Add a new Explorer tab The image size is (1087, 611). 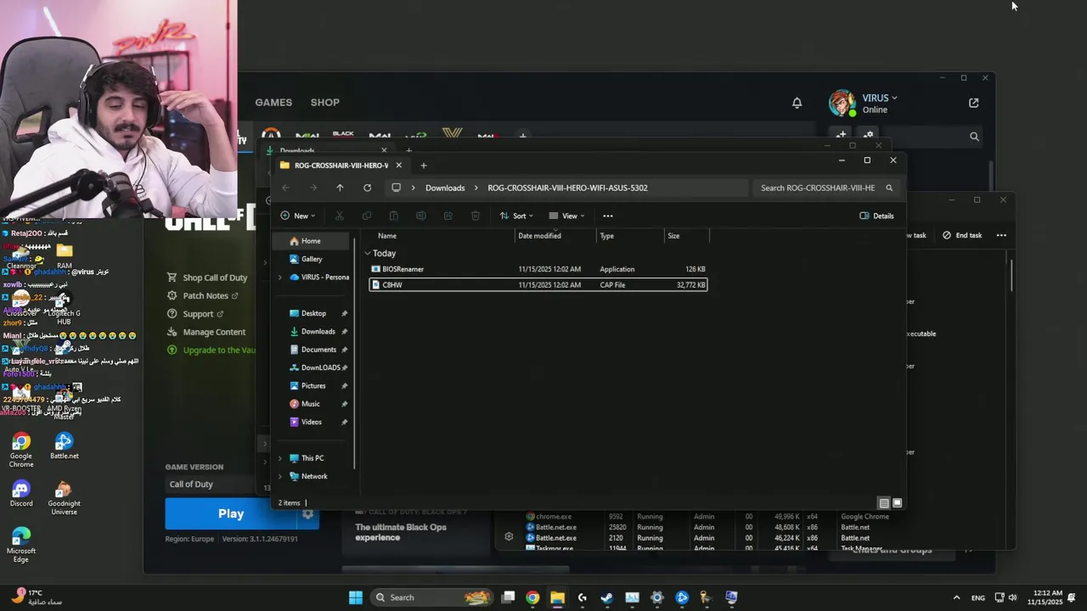424,165
